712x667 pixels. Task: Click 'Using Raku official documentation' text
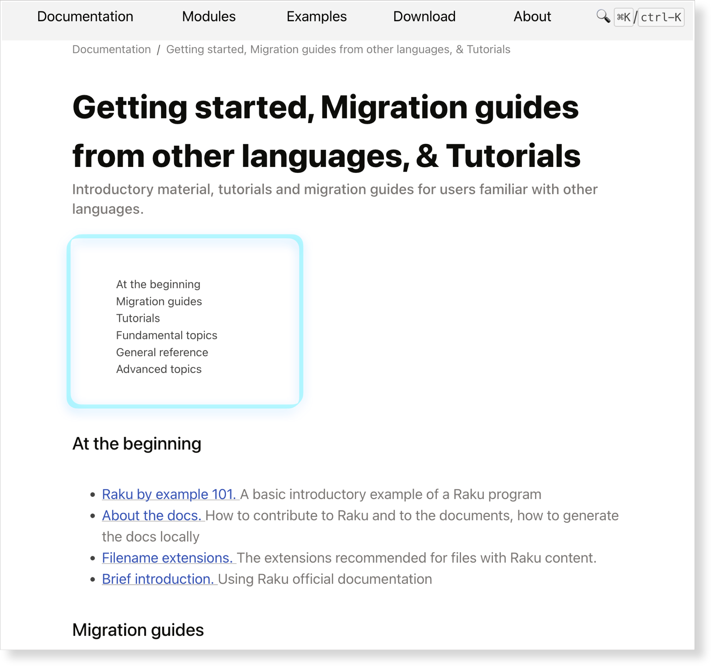pyautogui.click(x=325, y=579)
